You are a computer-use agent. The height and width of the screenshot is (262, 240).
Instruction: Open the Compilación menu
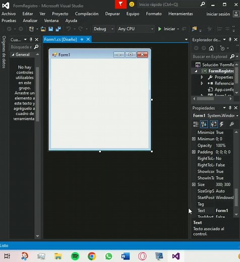tap(87, 14)
